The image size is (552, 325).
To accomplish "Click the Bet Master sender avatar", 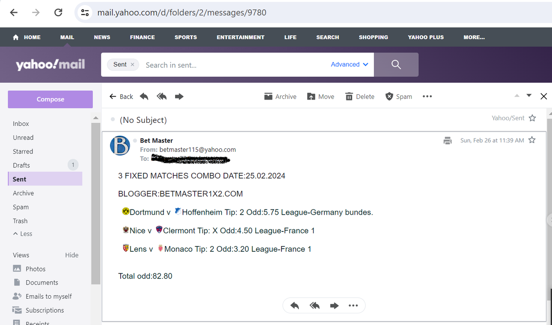I will click(x=120, y=145).
